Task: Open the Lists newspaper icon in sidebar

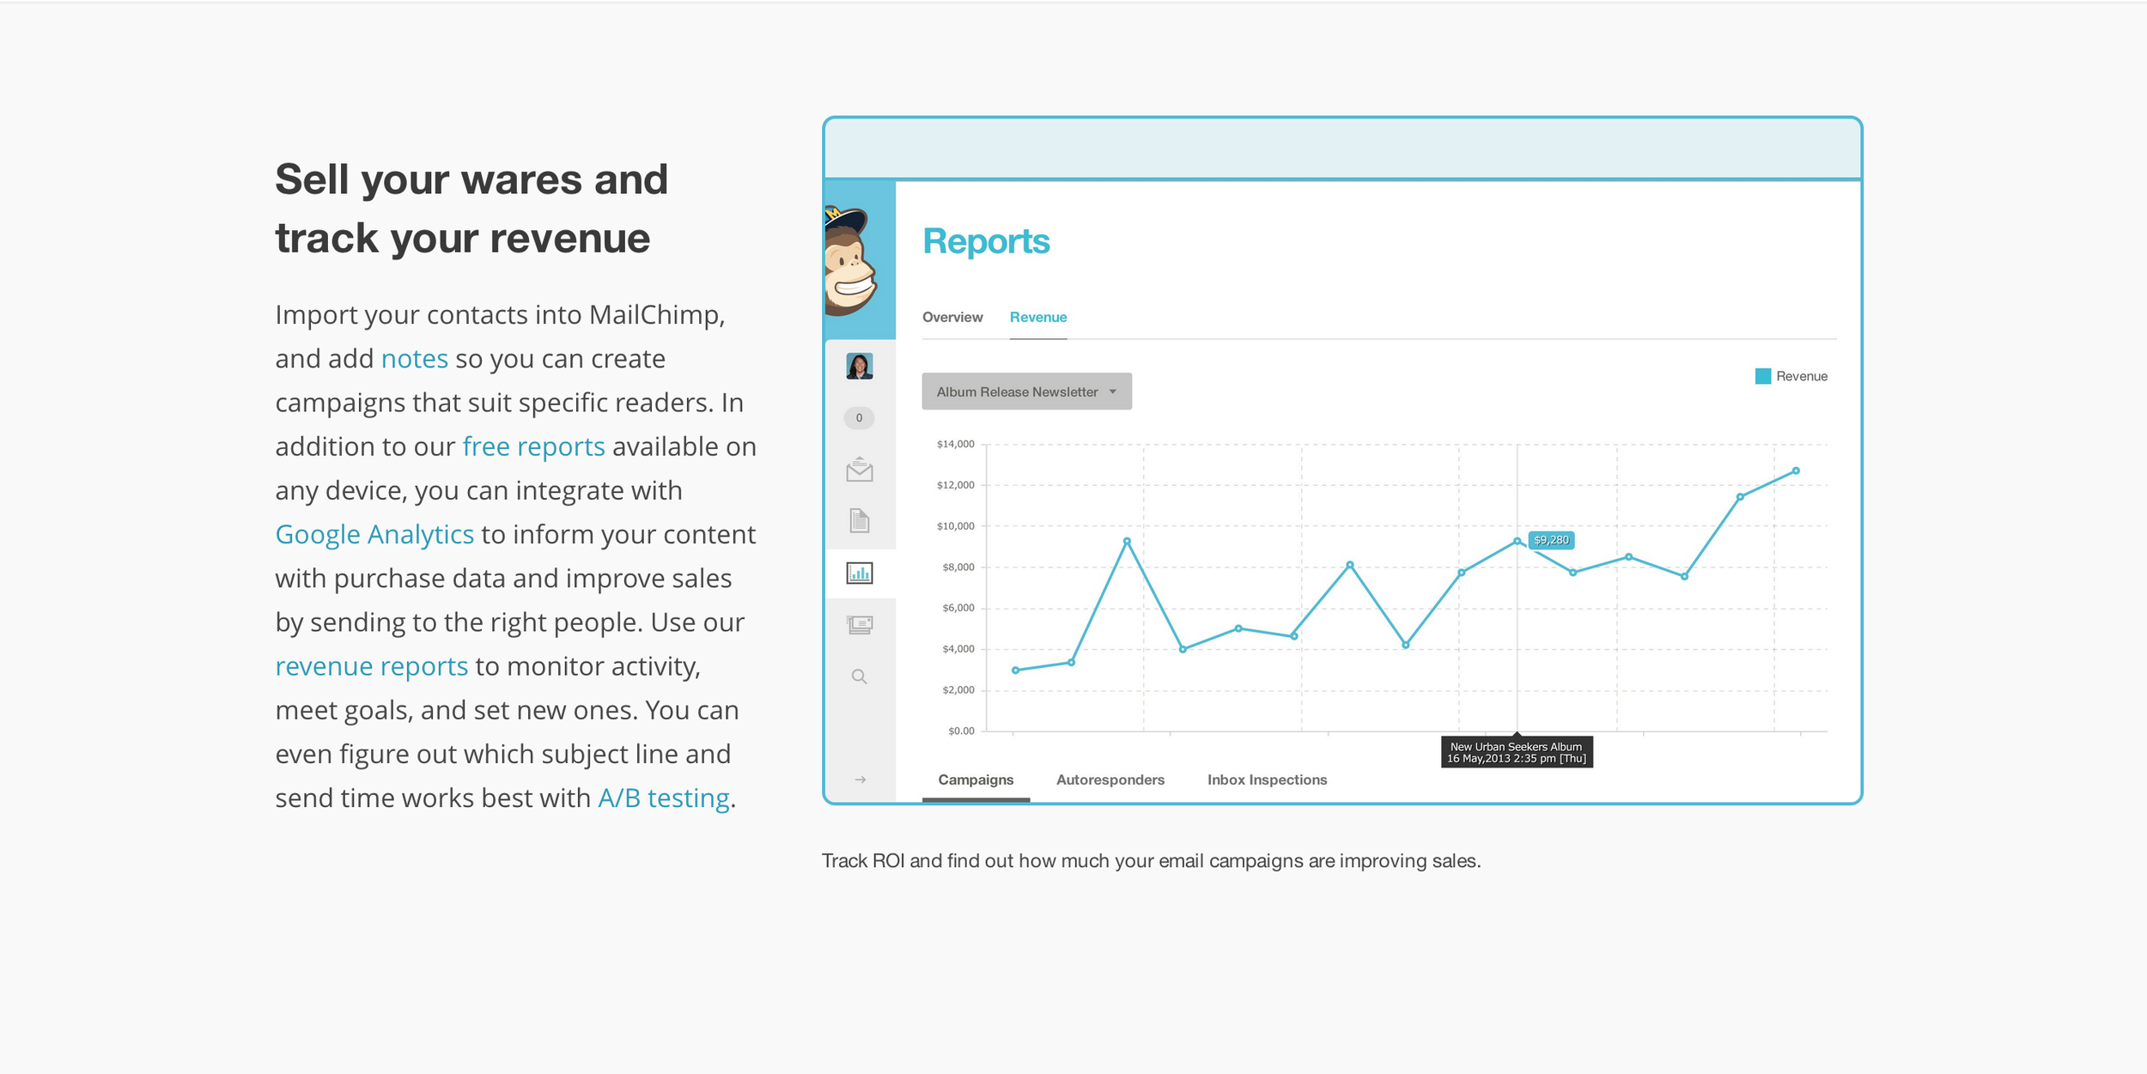Action: (x=860, y=624)
